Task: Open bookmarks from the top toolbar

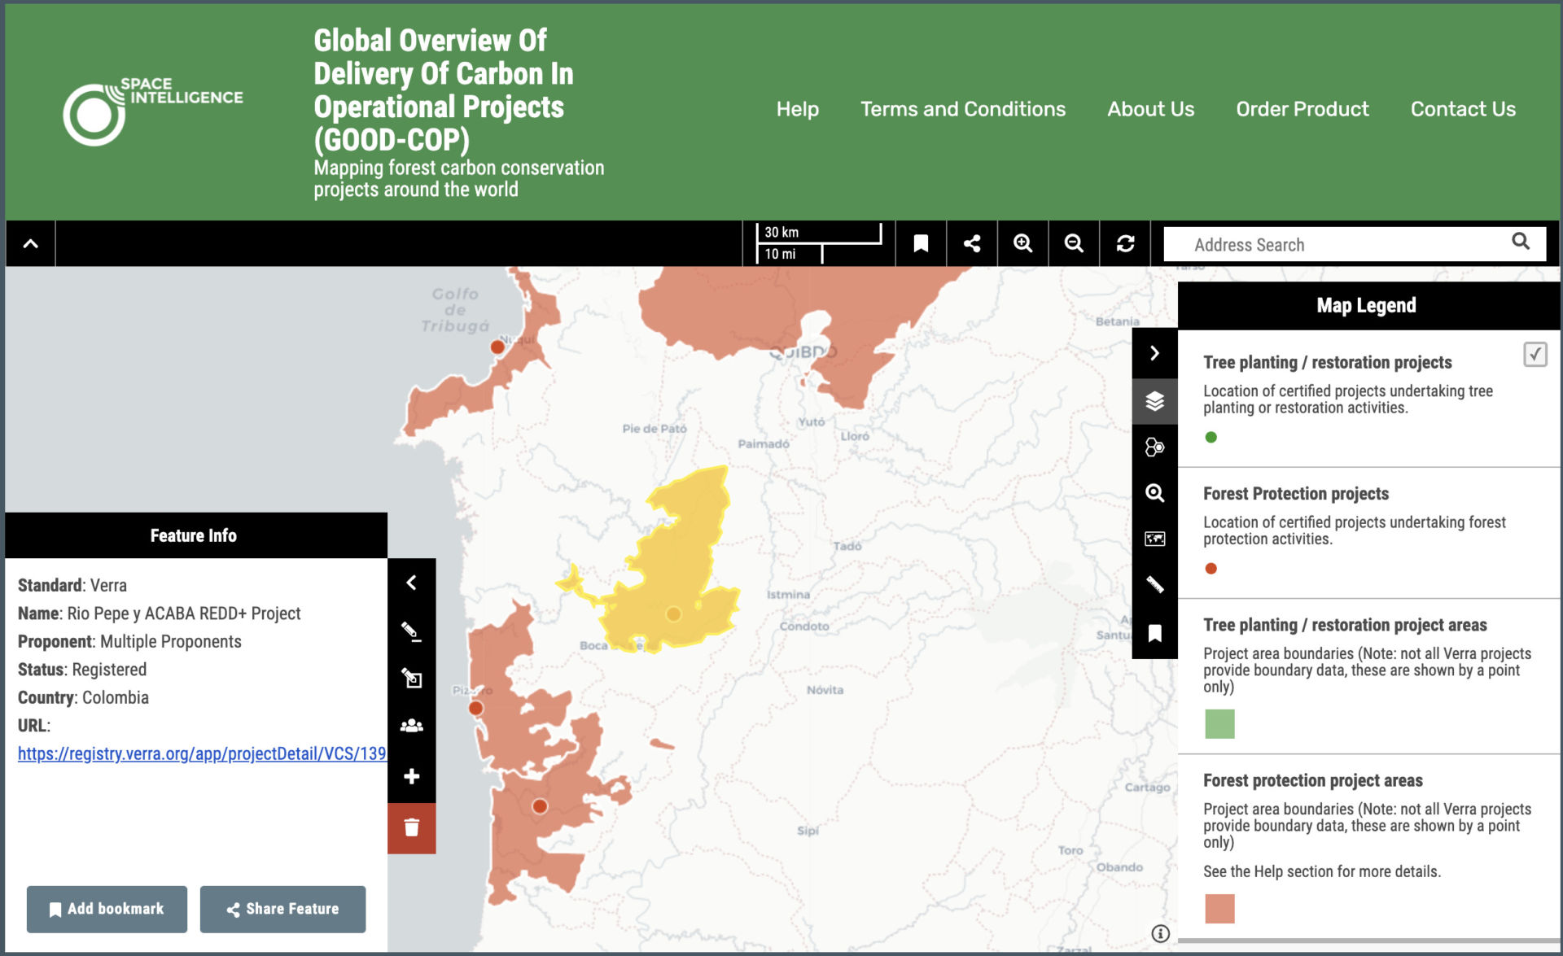Action: pos(921,243)
